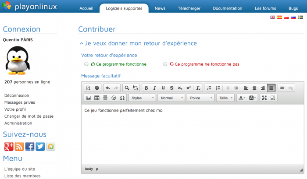The image size is (307, 179).
Task: Open the Police font dropdown
Action: pos(200,98)
